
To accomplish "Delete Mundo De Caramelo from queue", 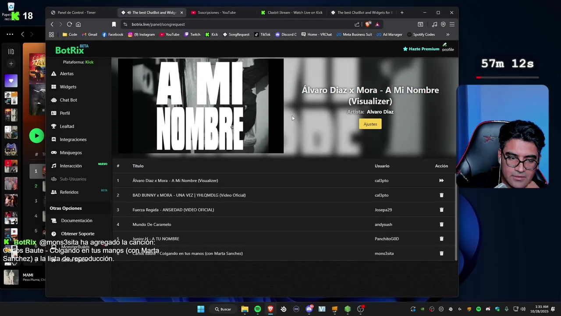I will point(441,224).
